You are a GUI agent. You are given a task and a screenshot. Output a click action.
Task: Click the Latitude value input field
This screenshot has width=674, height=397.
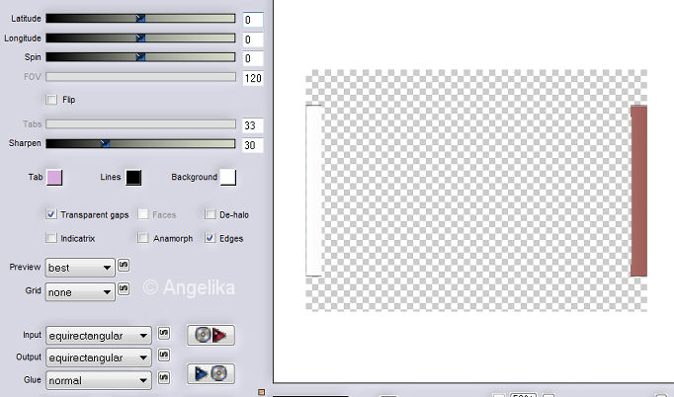[253, 20]
